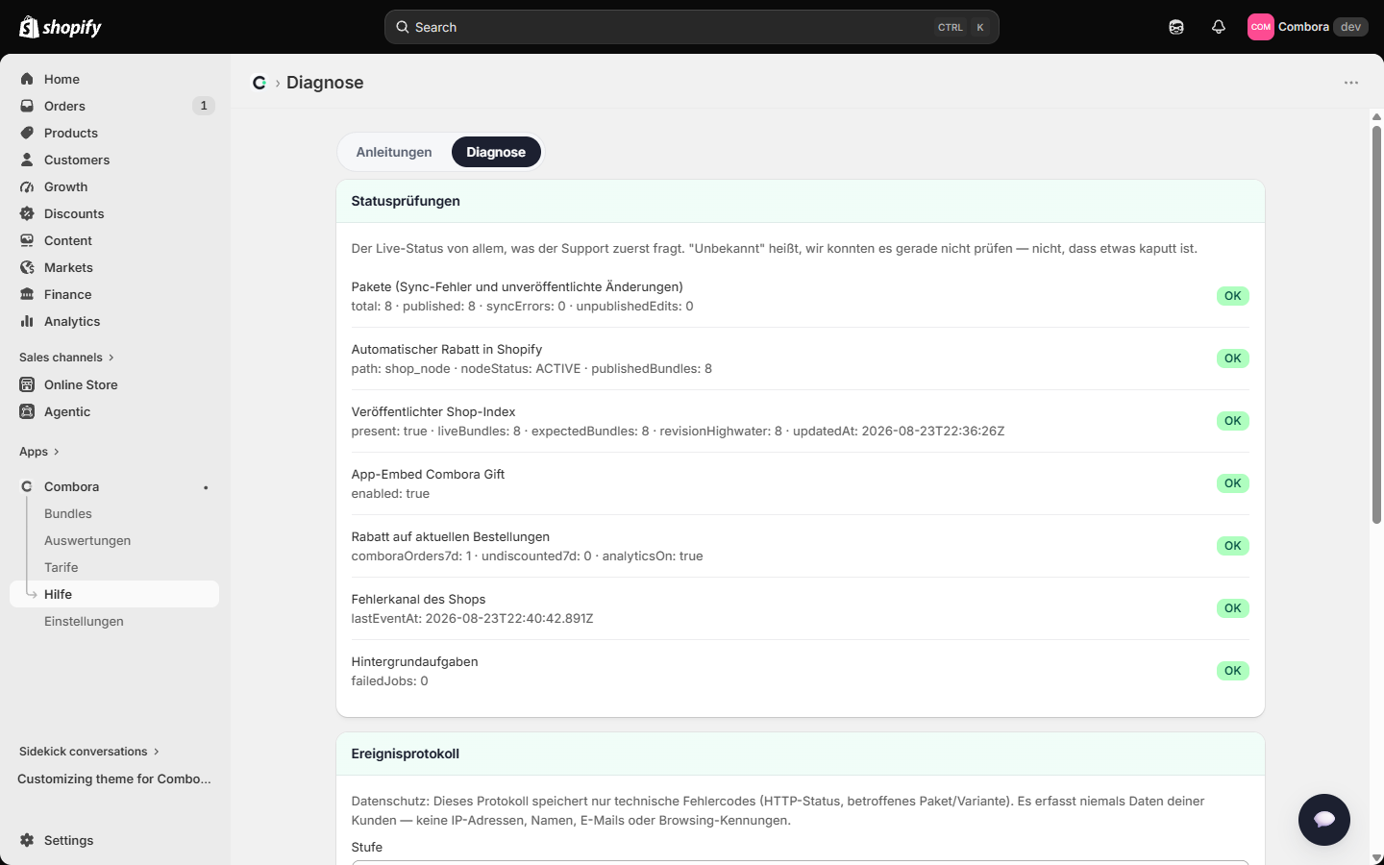Expand the Apps section
Viewport: 1384px width, 865px height.
pyautogui.click(x=39, y=452)
